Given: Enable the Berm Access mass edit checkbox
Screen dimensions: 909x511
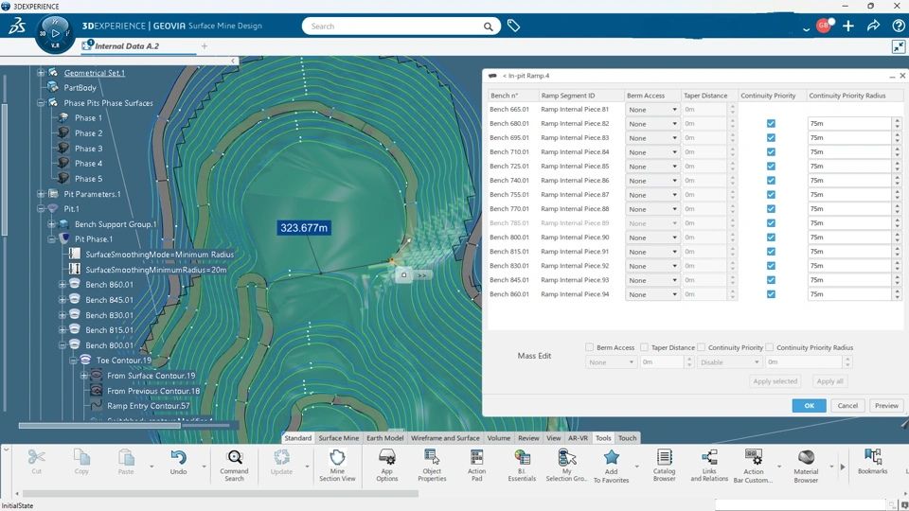Looking at the screenshot, I should tap(590, 347).
